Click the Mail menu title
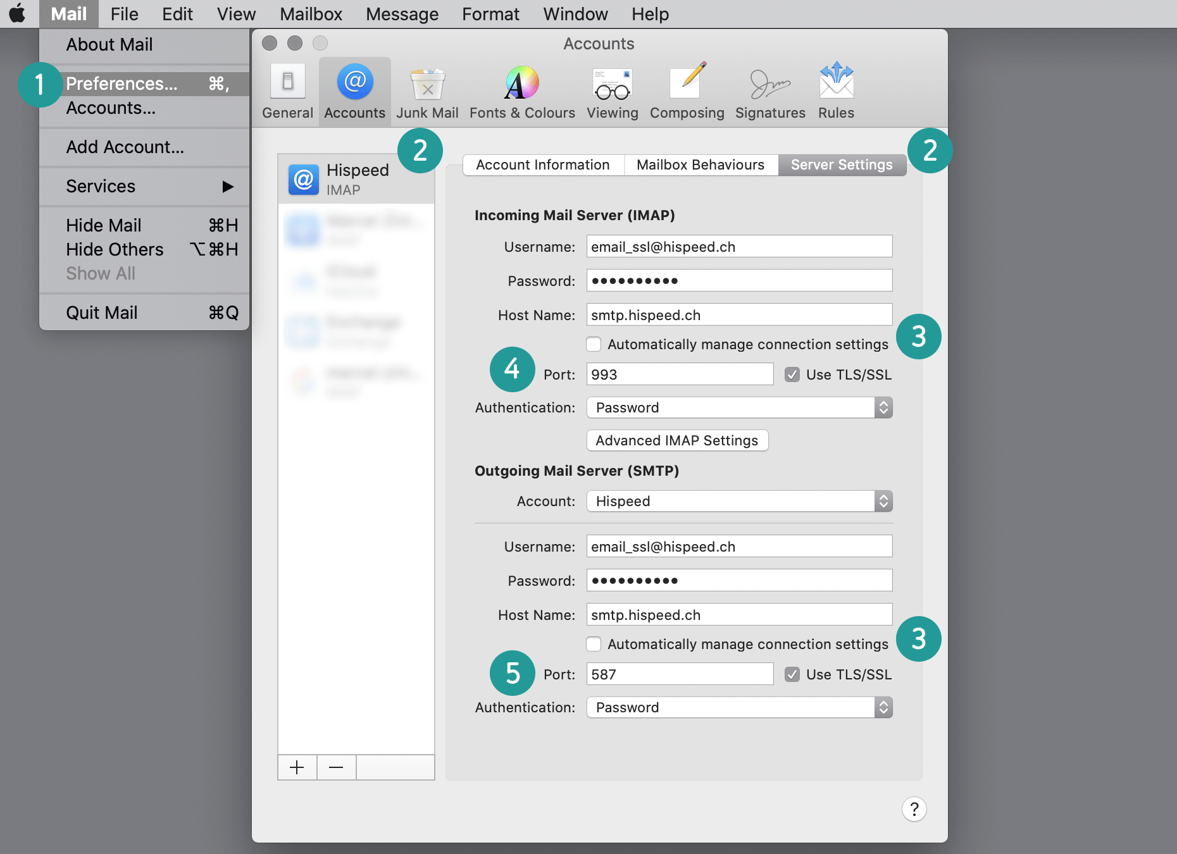Screen dimensions: 1177x854 click(x=68, y=14)
